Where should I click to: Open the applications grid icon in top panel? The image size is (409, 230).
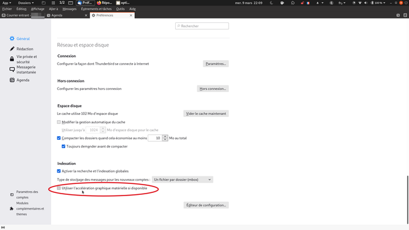point(53,3)
